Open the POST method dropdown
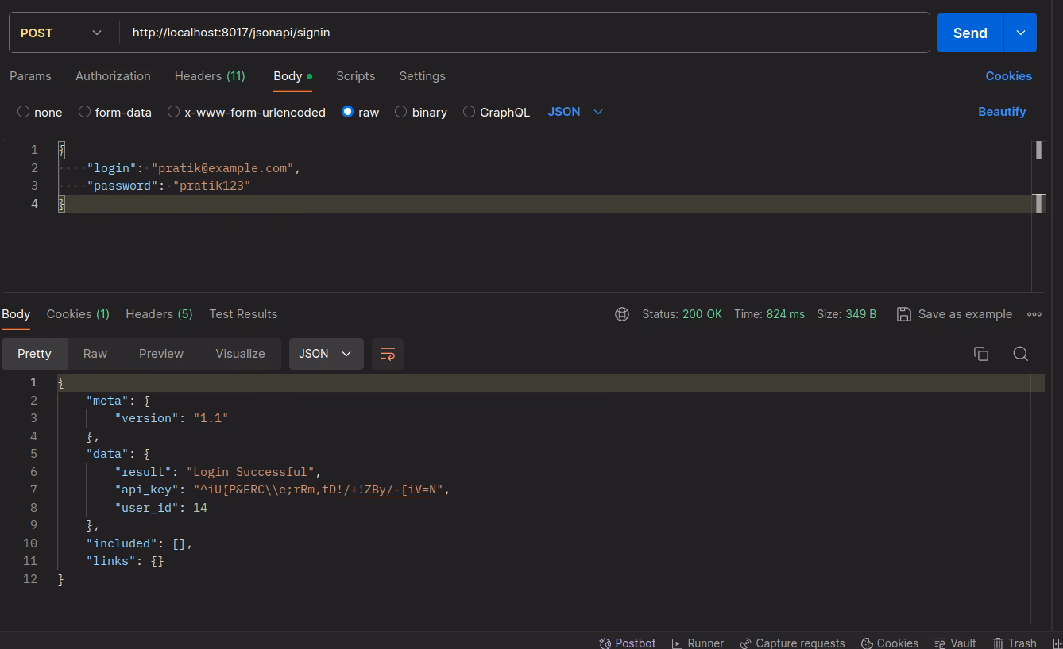The height and width of the screenshot is (649, 1063). click(x=61, y=33)
